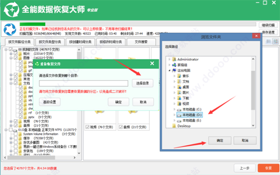This screenshot has width=280, height=175.
Task: Confirm with 确定 in 浏览文件夹 dialog
Action: click(x=220, y=141)
